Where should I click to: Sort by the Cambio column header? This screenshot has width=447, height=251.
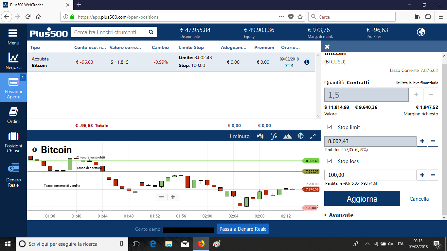click(160, 47)
